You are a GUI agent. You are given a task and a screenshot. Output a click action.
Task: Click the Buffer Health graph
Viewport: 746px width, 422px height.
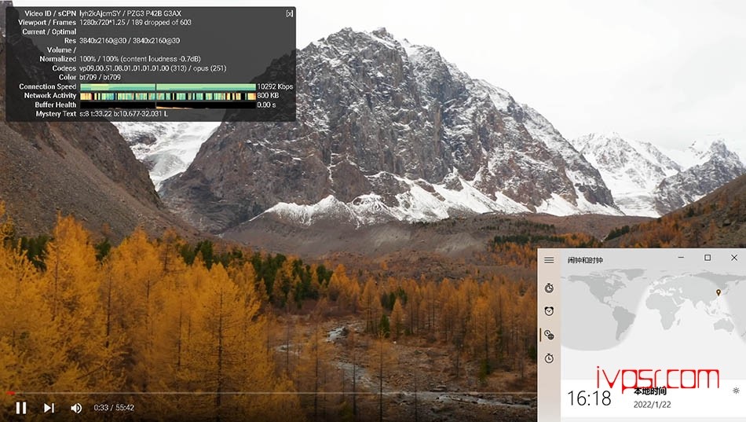coord(168,105)
